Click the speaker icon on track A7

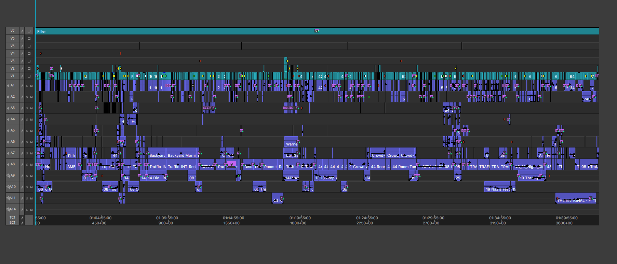[x=8, y=153]
